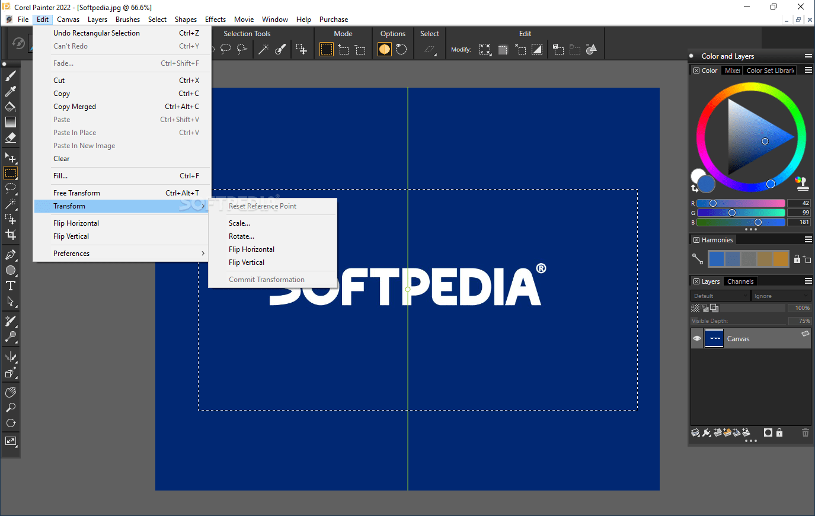
Task: Open the Ignore dropdown in Layers panel
Action: click(779, 296)
